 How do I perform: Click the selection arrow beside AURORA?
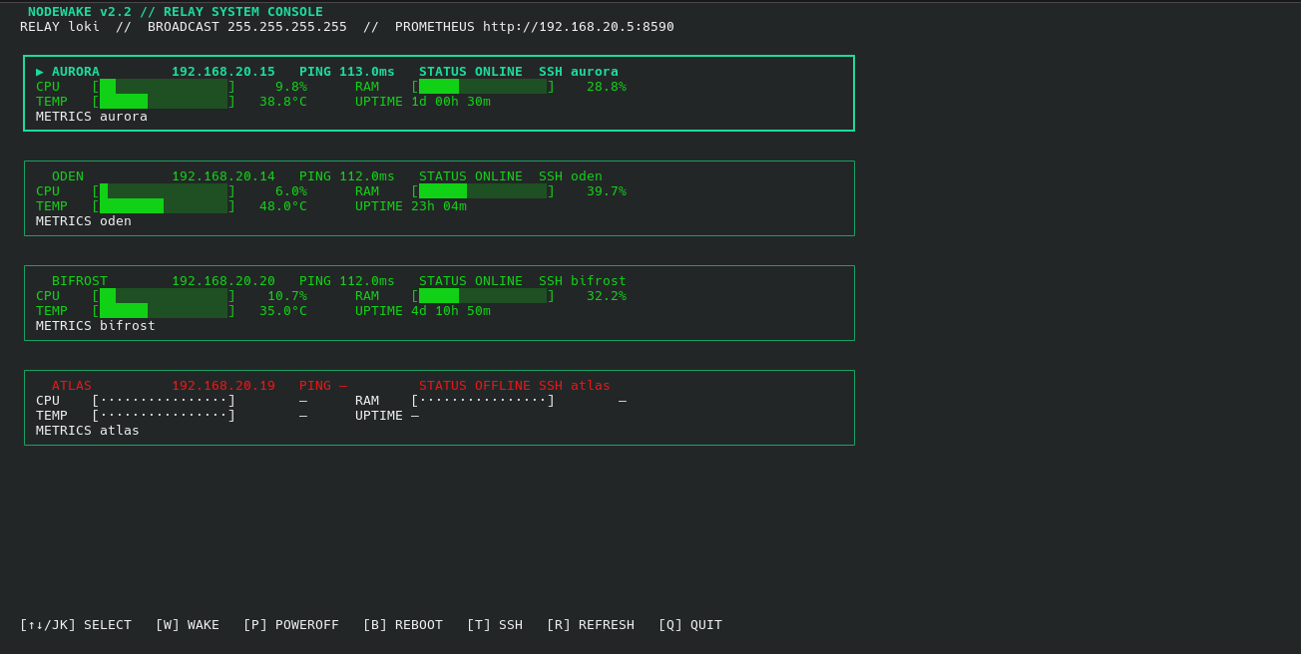pyautogui.click(x=40, y=72)
